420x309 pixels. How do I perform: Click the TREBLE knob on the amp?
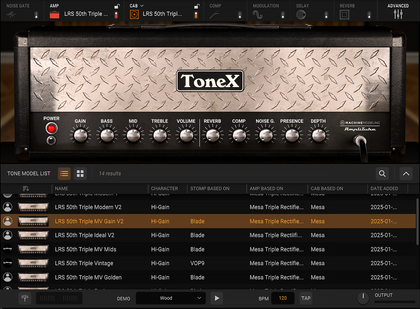click(x=160, y=135)
